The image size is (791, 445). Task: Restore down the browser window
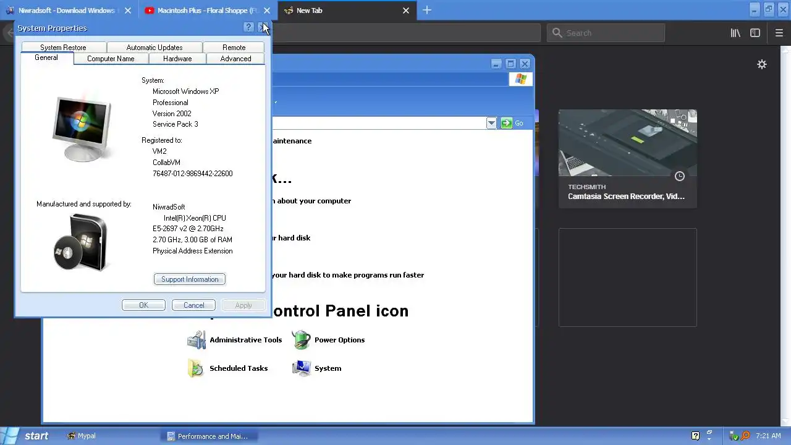coord(769,9)
